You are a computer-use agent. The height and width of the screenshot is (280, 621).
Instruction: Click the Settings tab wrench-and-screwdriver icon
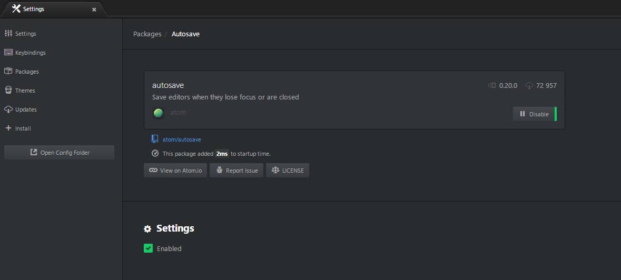coord(16,9)
